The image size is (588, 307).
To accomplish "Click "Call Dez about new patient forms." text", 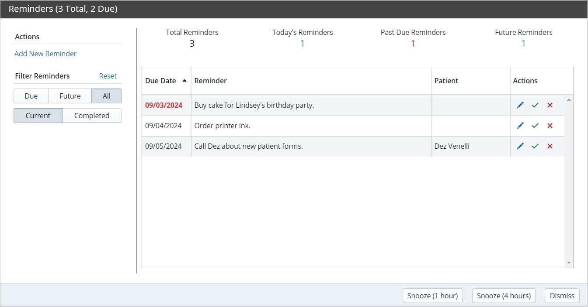I will (248, 146).
